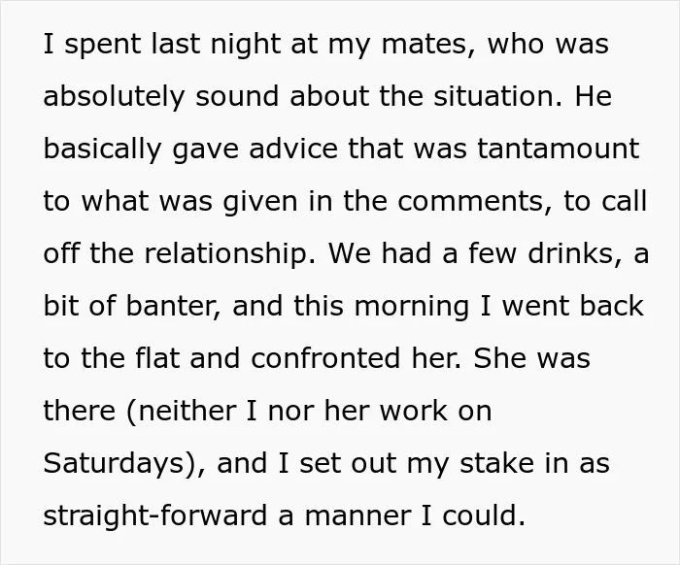This screenshot has height=565, width=680.
Task: Click the word "morning" in the paragraph
Action: tap(412, 308)
